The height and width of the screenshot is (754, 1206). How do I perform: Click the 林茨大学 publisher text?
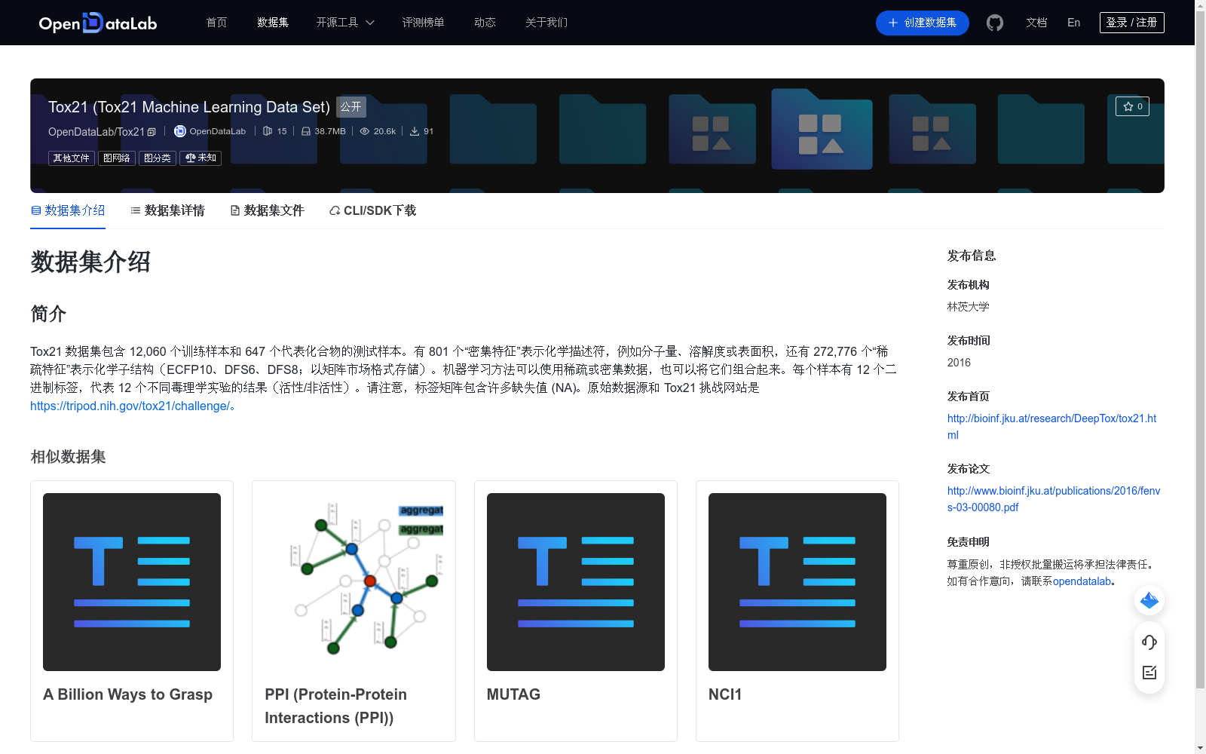(x=969, y=307)
